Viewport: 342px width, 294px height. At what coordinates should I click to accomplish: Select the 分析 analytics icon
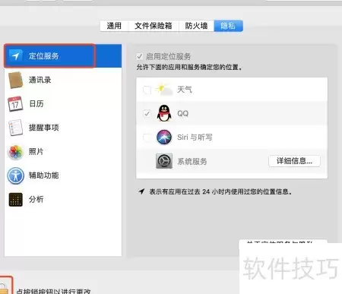[x=15, y=200]
